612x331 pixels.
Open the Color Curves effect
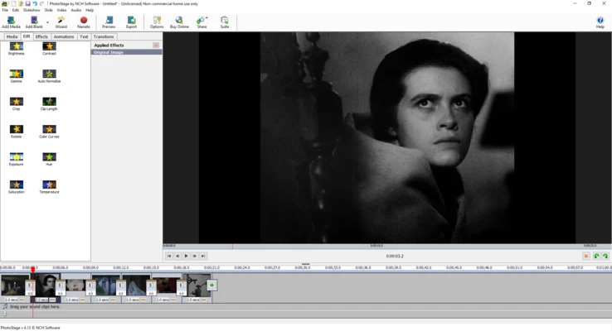point(49,132)
